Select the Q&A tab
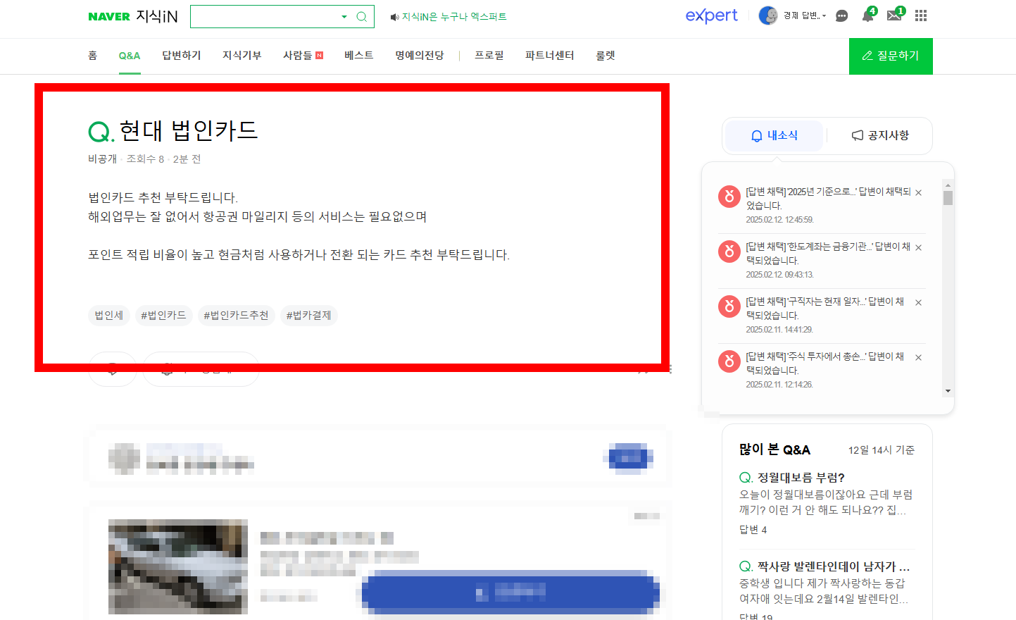The image size is (1016, 620). (x=130, y=56)
